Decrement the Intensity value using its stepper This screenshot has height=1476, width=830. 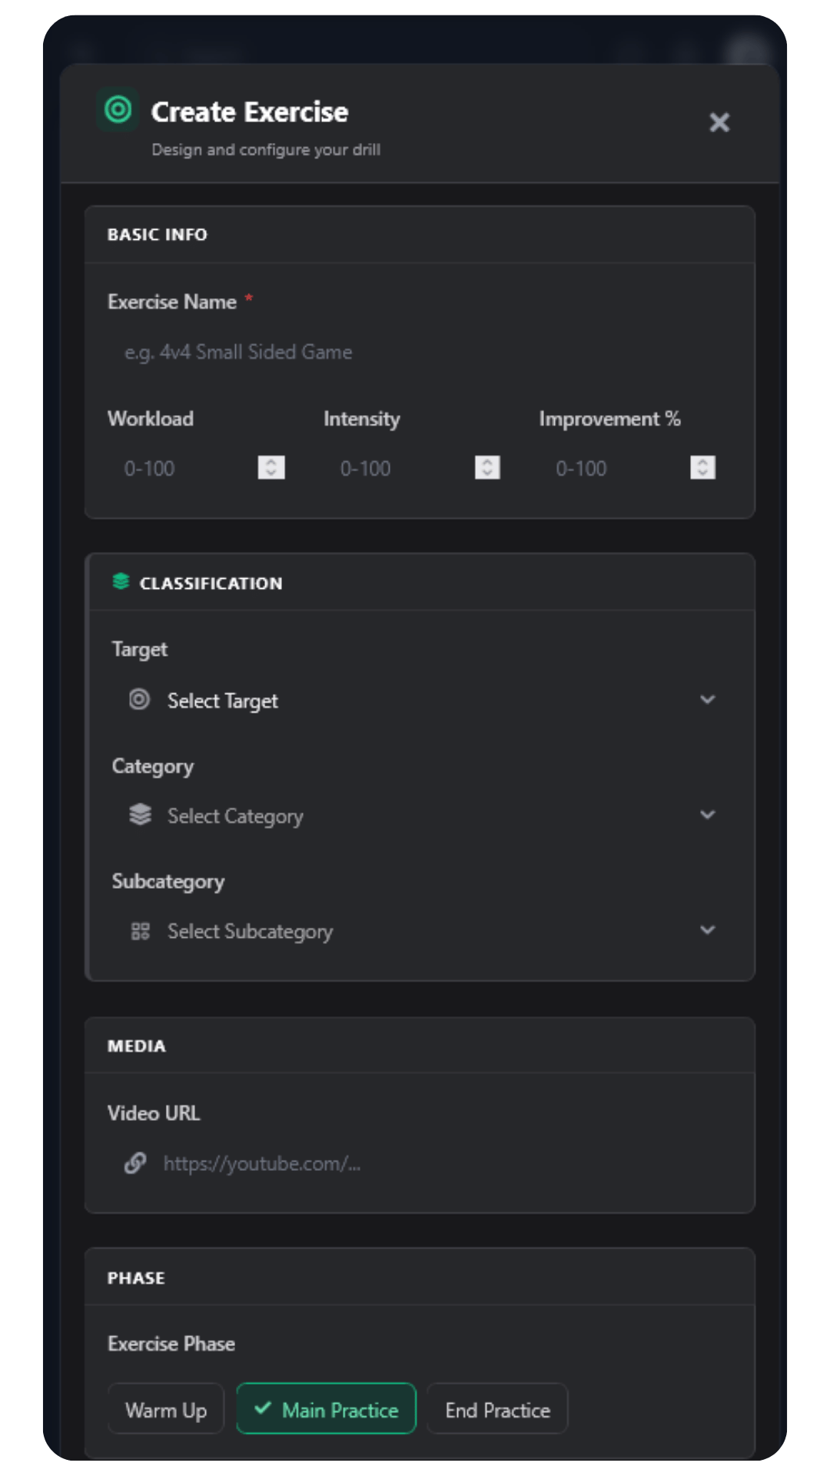(x=487, y=473)
